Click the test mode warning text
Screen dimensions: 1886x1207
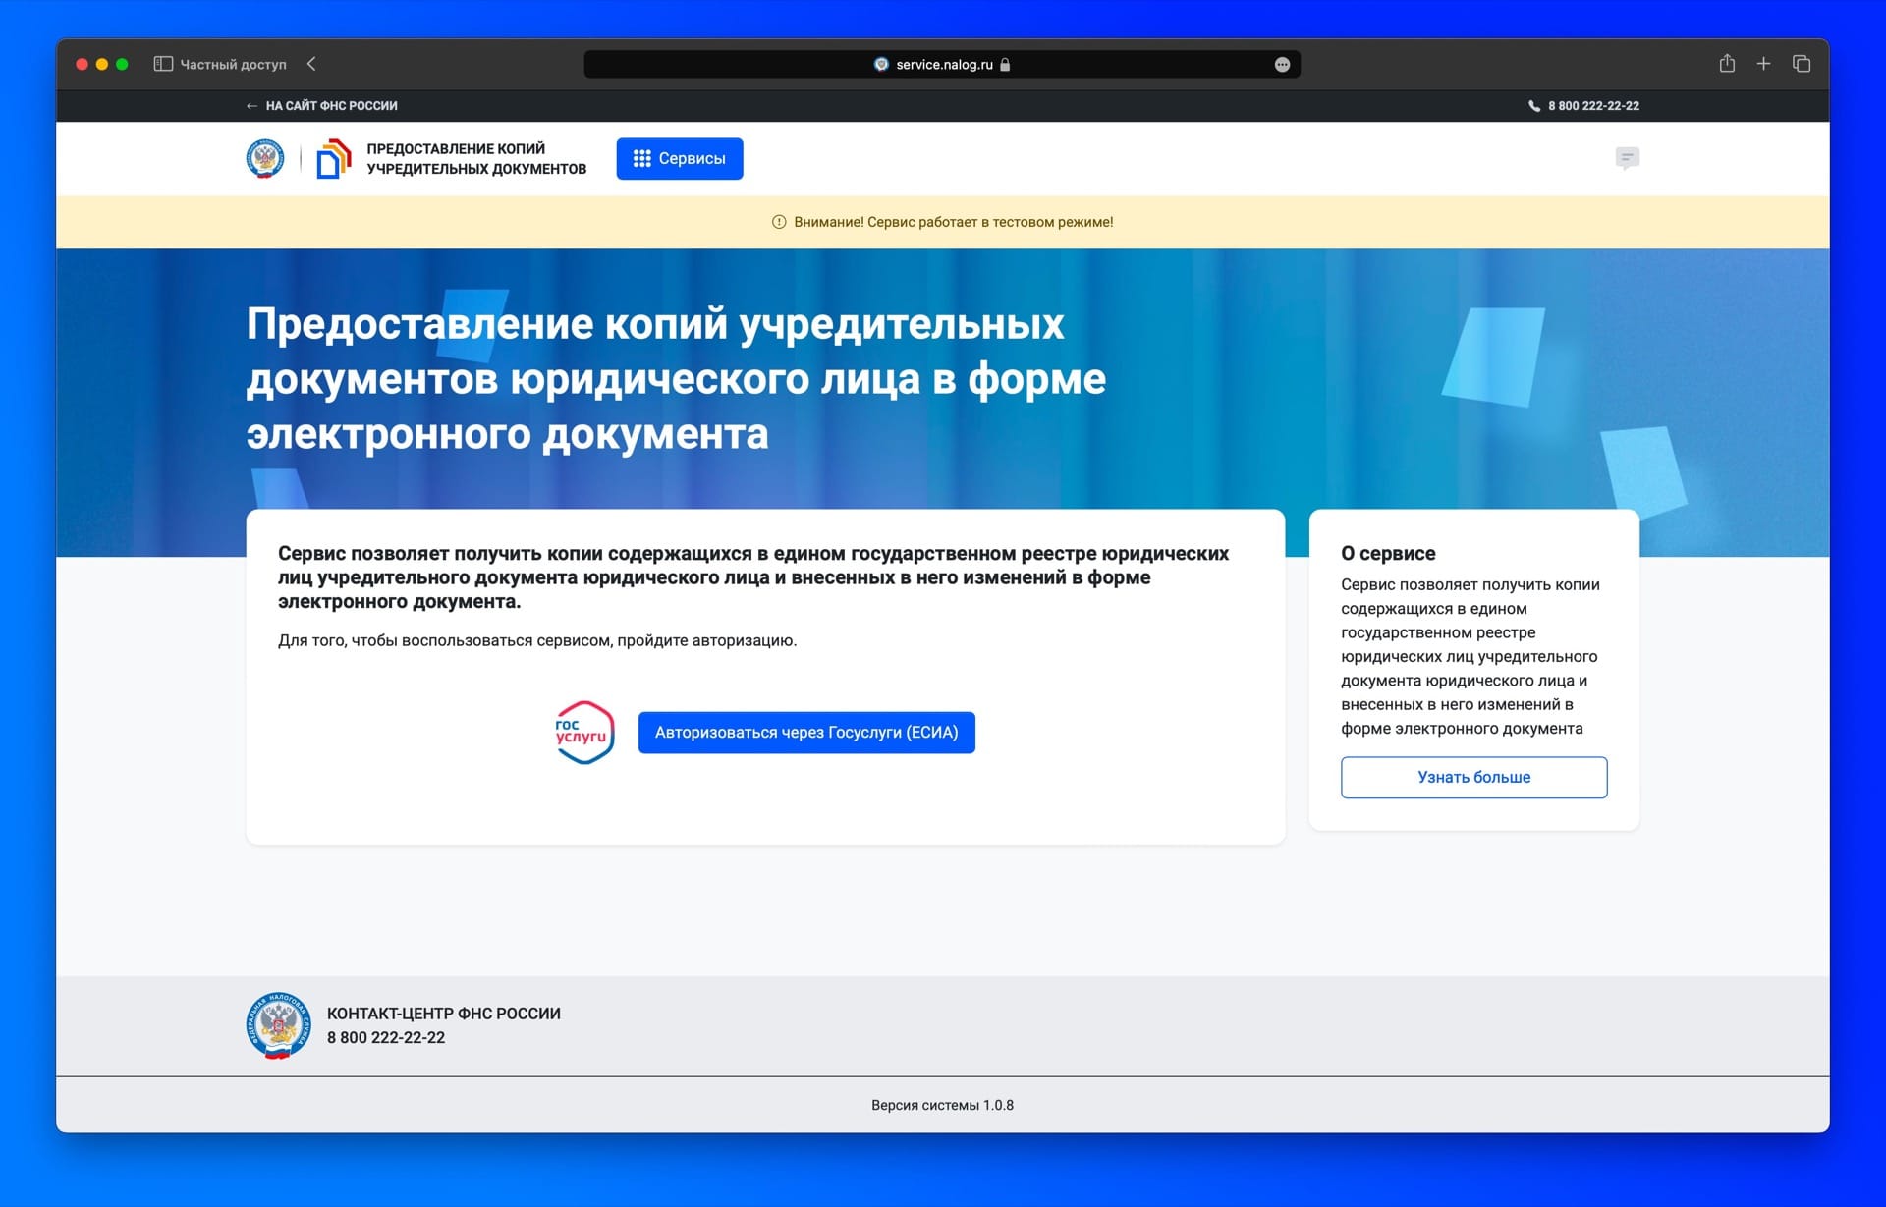(x=954, y=222)
